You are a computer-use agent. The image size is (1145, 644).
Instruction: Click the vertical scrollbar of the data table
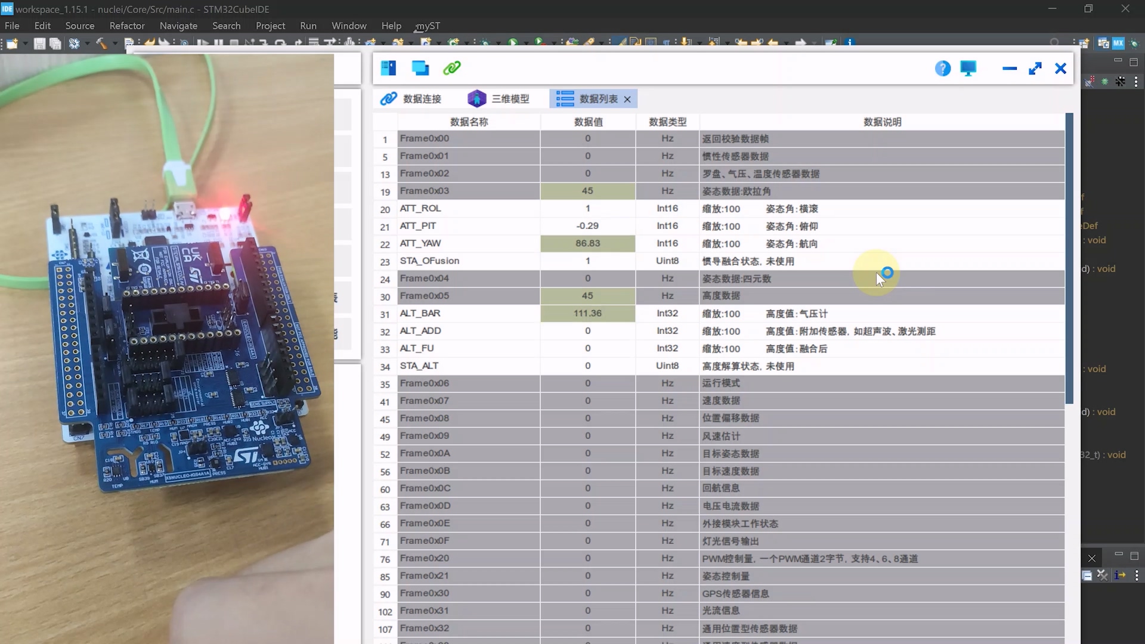1069,256
